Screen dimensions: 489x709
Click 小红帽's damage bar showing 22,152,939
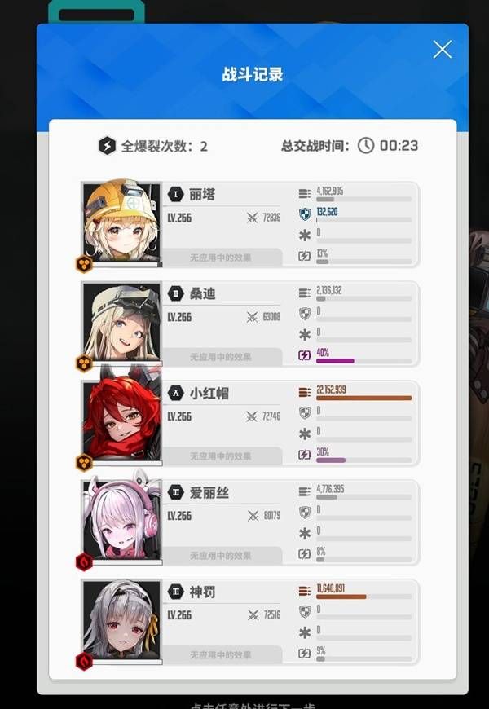363,399
